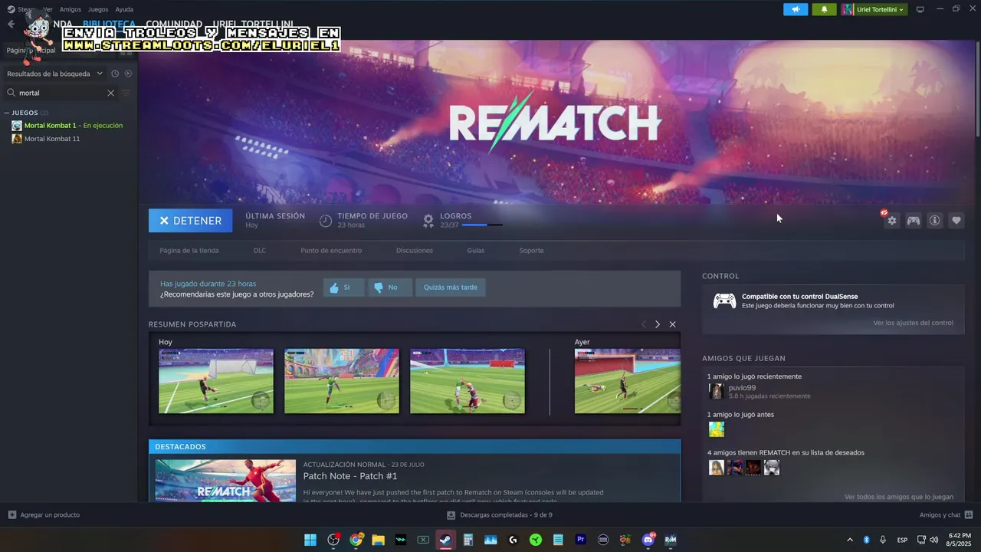Collapse the JUEGOS category

(x=7, y=113)
